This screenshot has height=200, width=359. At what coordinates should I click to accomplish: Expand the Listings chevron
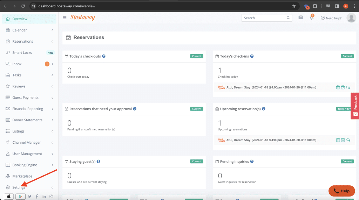click(52, 131)
